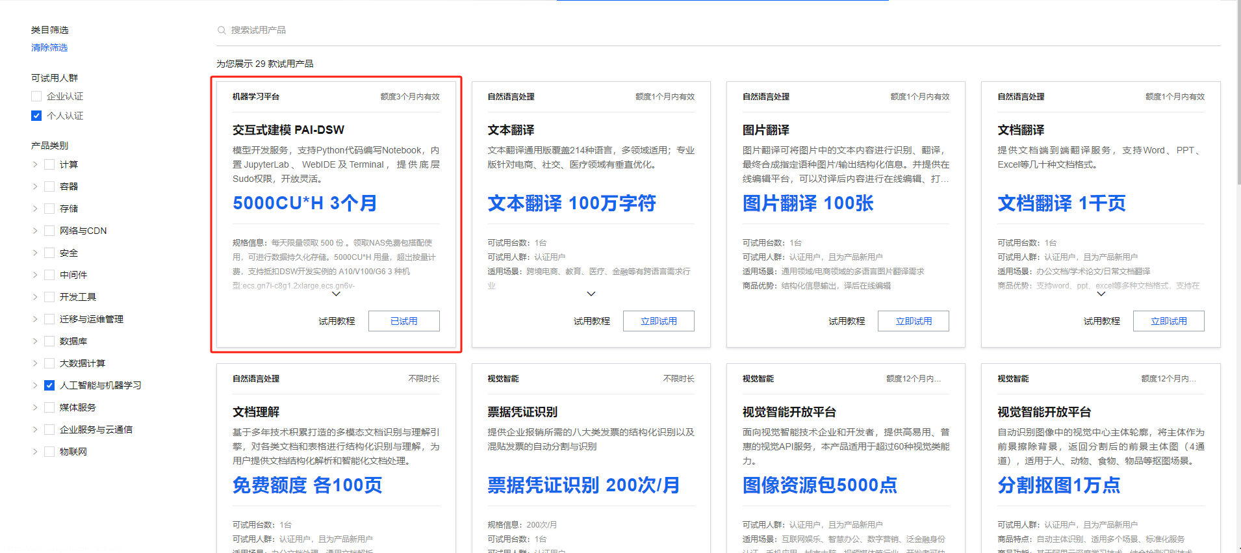
Task: Check the 网络与CDN category checkbox
Action: click(49, 231)
